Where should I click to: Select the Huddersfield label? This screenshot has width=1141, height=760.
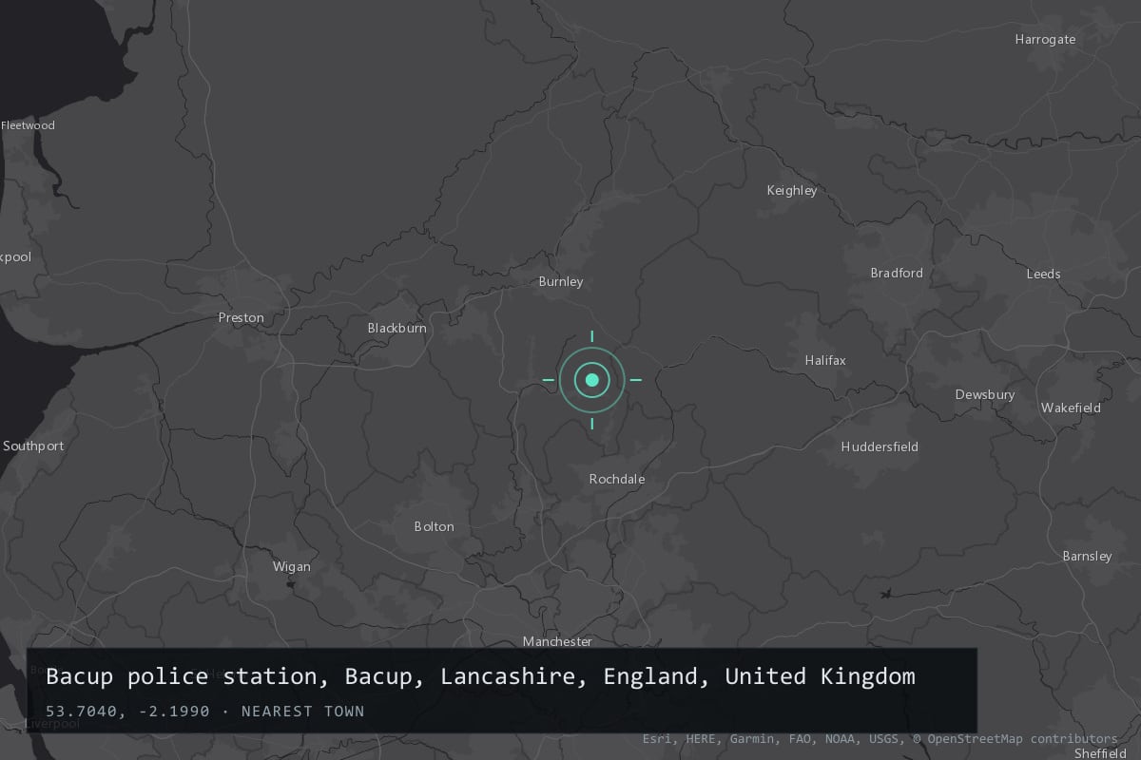click(x=880, y=446)
